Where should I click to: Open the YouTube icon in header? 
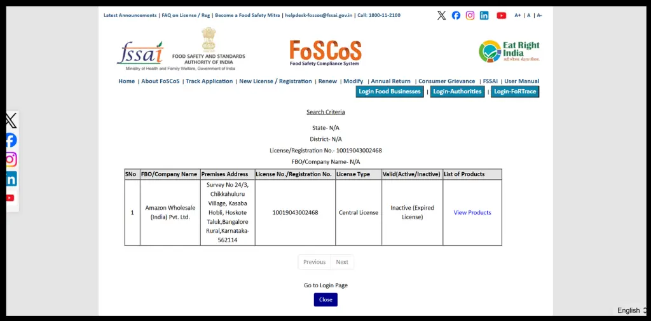[x=502, y=15]
